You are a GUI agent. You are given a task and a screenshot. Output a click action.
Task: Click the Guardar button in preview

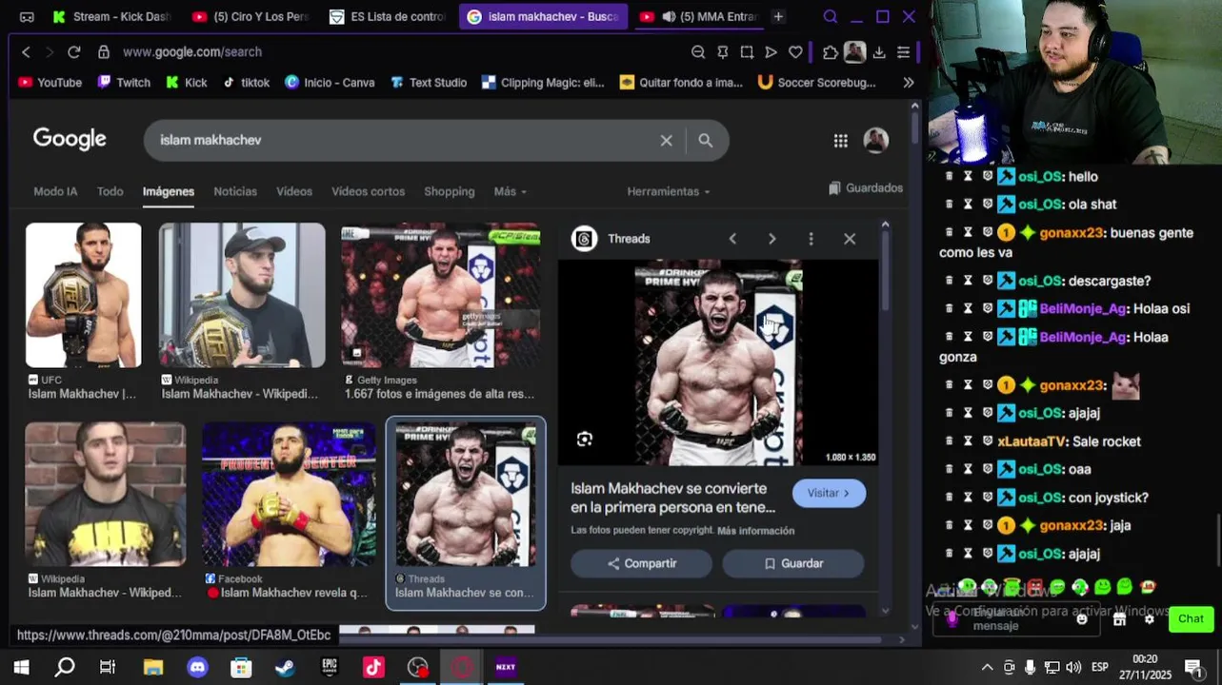coord(793,563)
